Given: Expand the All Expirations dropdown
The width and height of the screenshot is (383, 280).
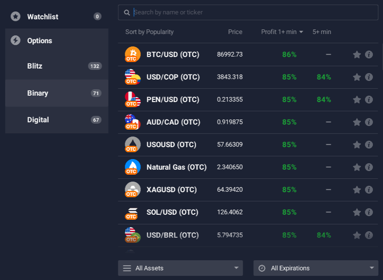Looking at the screenshot, I should tap(315, 268).
